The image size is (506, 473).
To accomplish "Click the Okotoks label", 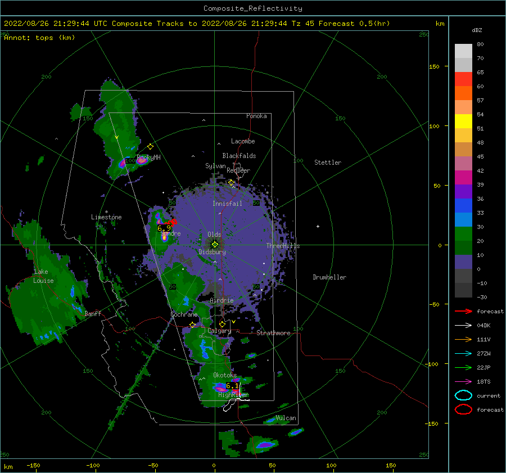I will [225, 375].
